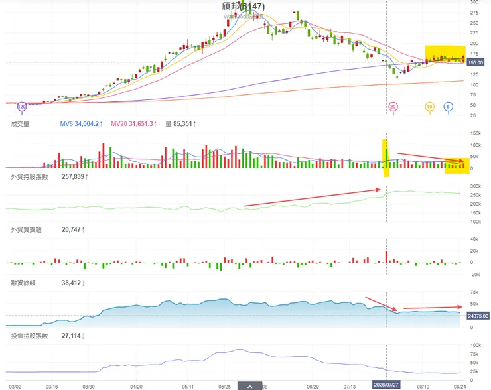This screenshot has width=491, height=390.
Task: Click the 03/30 date on the time axis
Action: [x=89, y=387]
